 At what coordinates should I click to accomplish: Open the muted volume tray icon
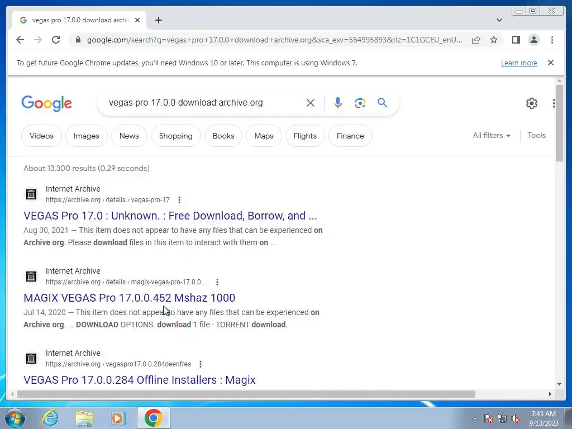(x=516, y=418)
